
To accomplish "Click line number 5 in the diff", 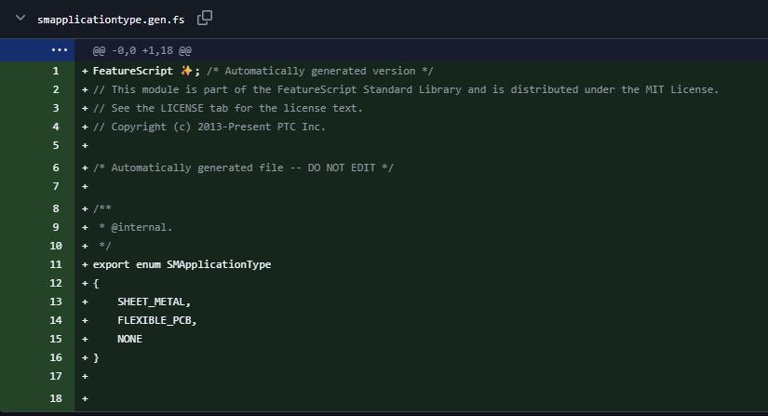I will tap(56, 145).
